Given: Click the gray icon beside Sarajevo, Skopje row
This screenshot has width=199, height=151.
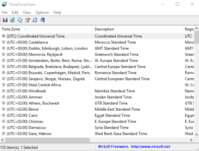Looking at the screenshot, I should tap(3, 79).
